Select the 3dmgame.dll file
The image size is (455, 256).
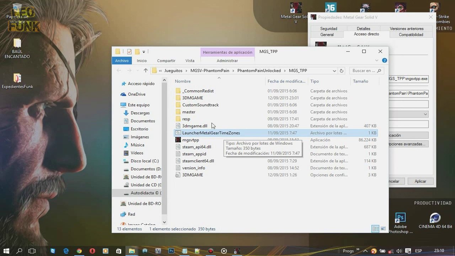[194, 126]
